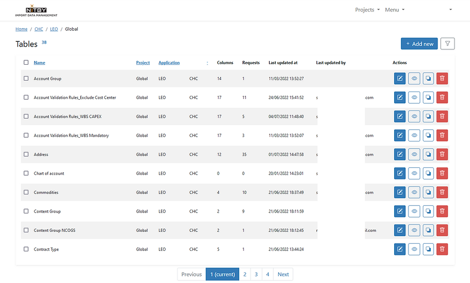Go to page 4

click(268, 274)
